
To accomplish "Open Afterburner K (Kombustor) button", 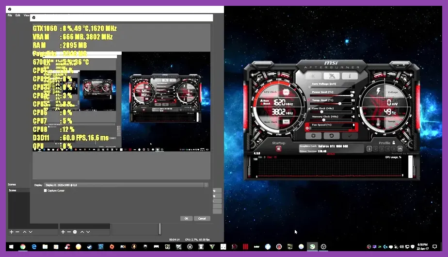I will click(x=313, y=76).
